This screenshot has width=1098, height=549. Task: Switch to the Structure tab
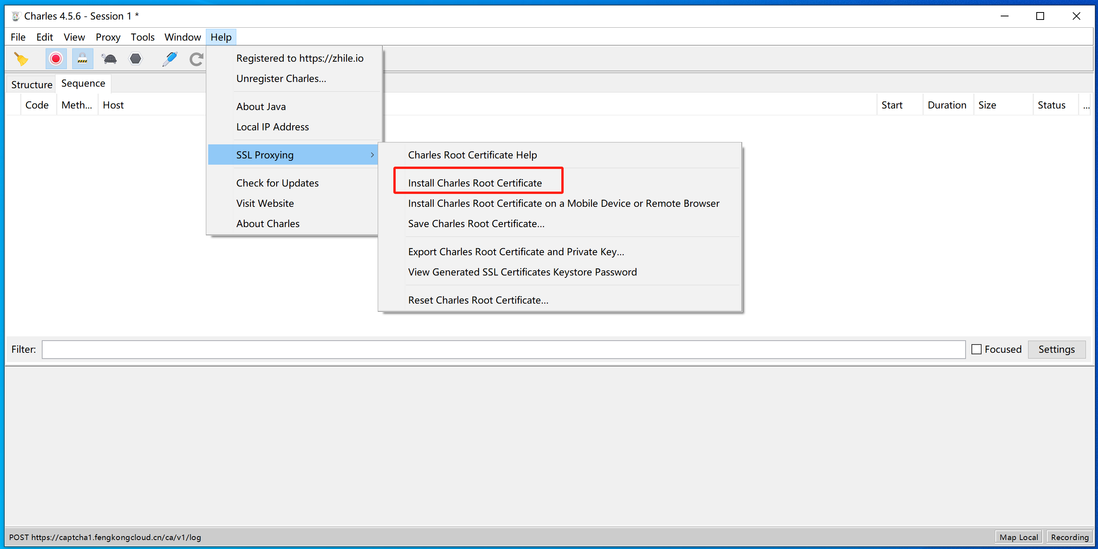pos(32,84)
